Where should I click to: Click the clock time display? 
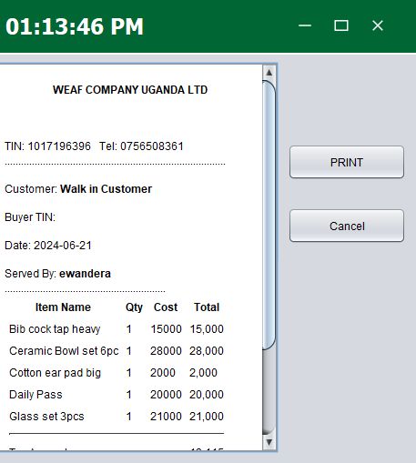click(75, 26)
